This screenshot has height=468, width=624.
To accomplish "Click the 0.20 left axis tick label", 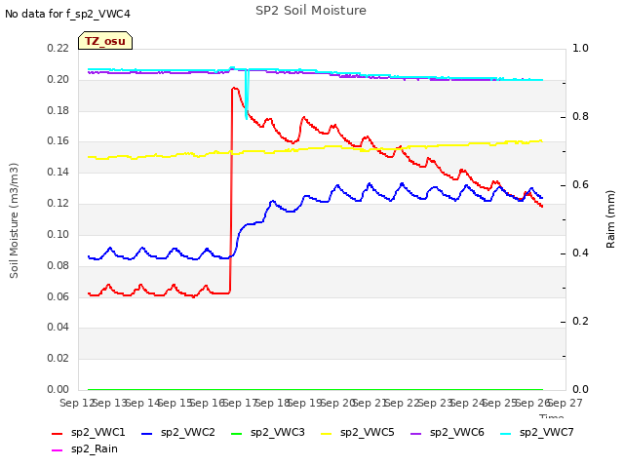I will 58,79.
